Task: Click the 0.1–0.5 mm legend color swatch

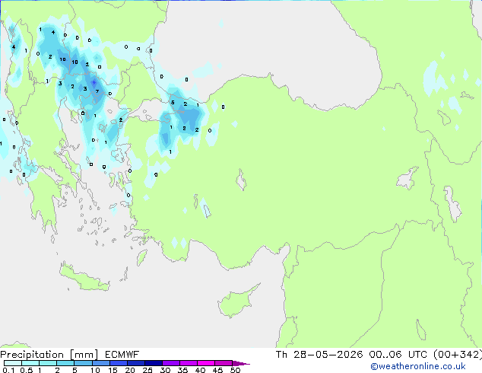Action: (x=13, y=363)
